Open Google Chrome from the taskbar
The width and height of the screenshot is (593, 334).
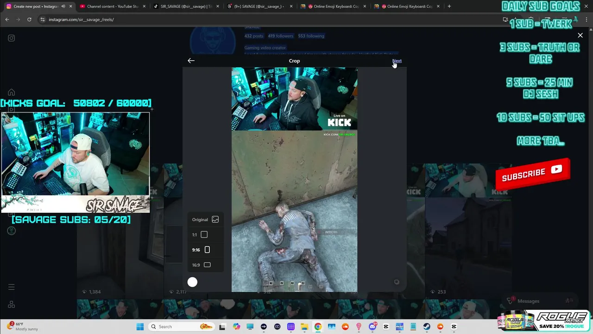[318, 327]
